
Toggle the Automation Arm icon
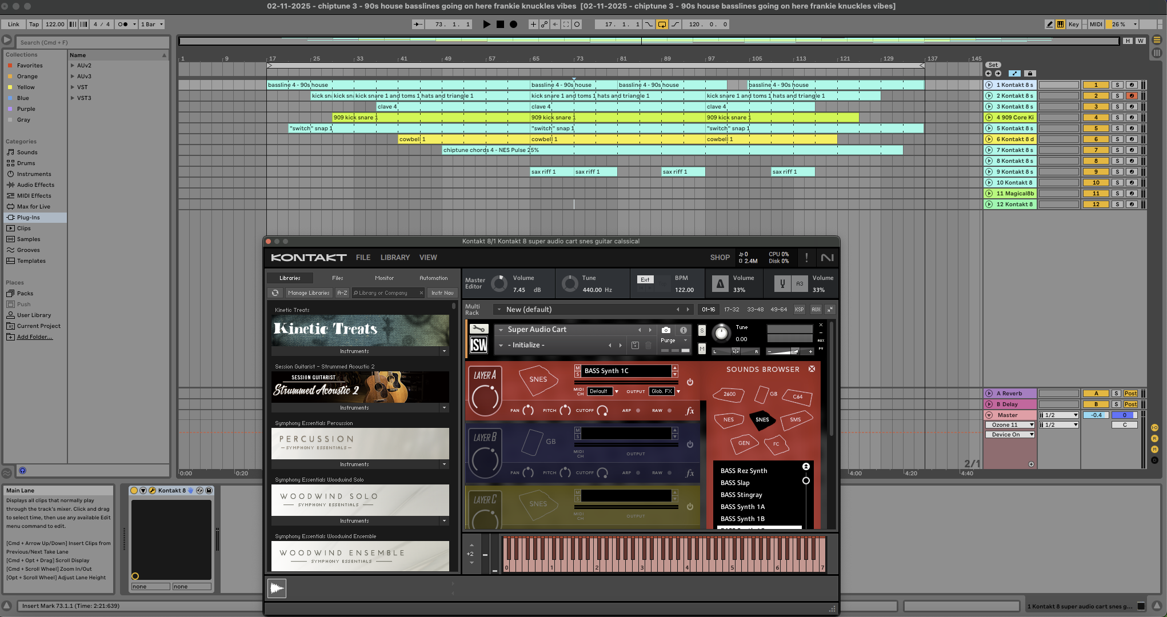[544, 24]
